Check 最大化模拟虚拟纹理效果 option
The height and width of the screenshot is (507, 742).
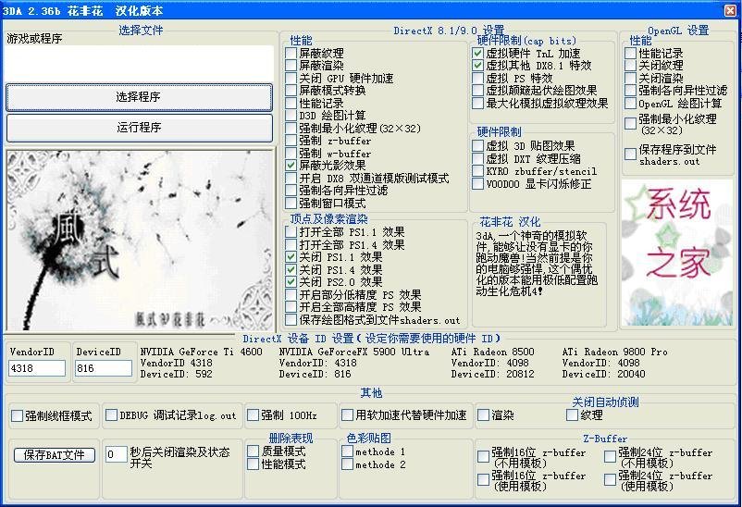point(478,103)
